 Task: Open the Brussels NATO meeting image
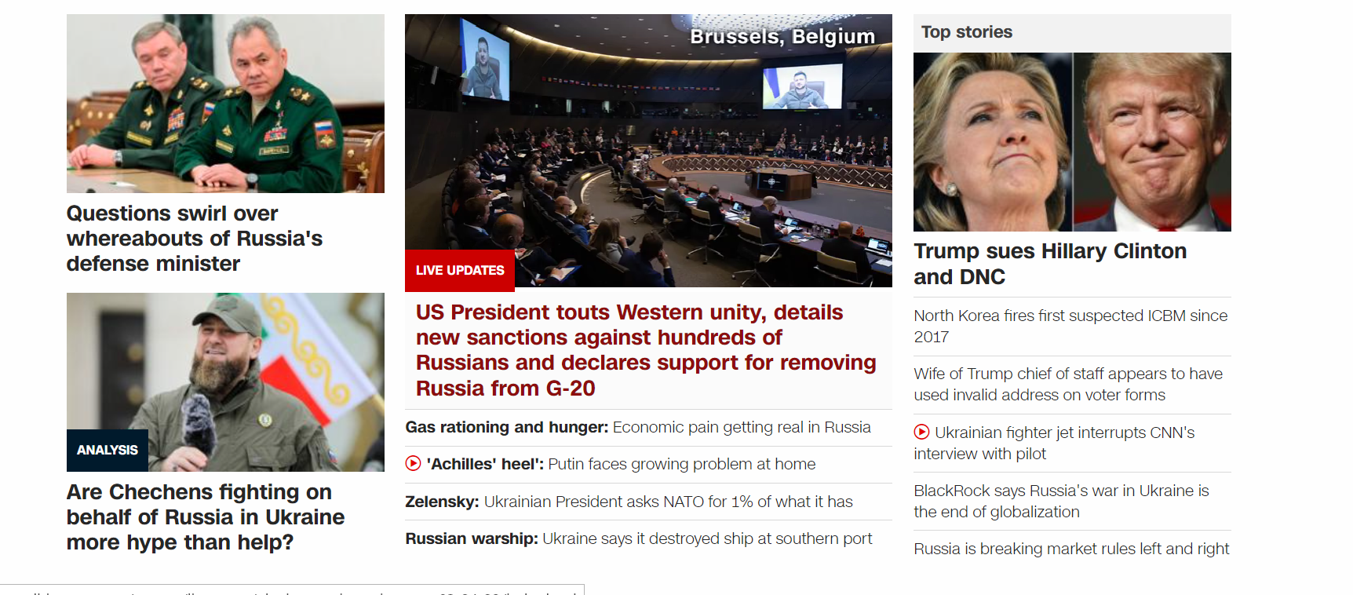(648, 151)
